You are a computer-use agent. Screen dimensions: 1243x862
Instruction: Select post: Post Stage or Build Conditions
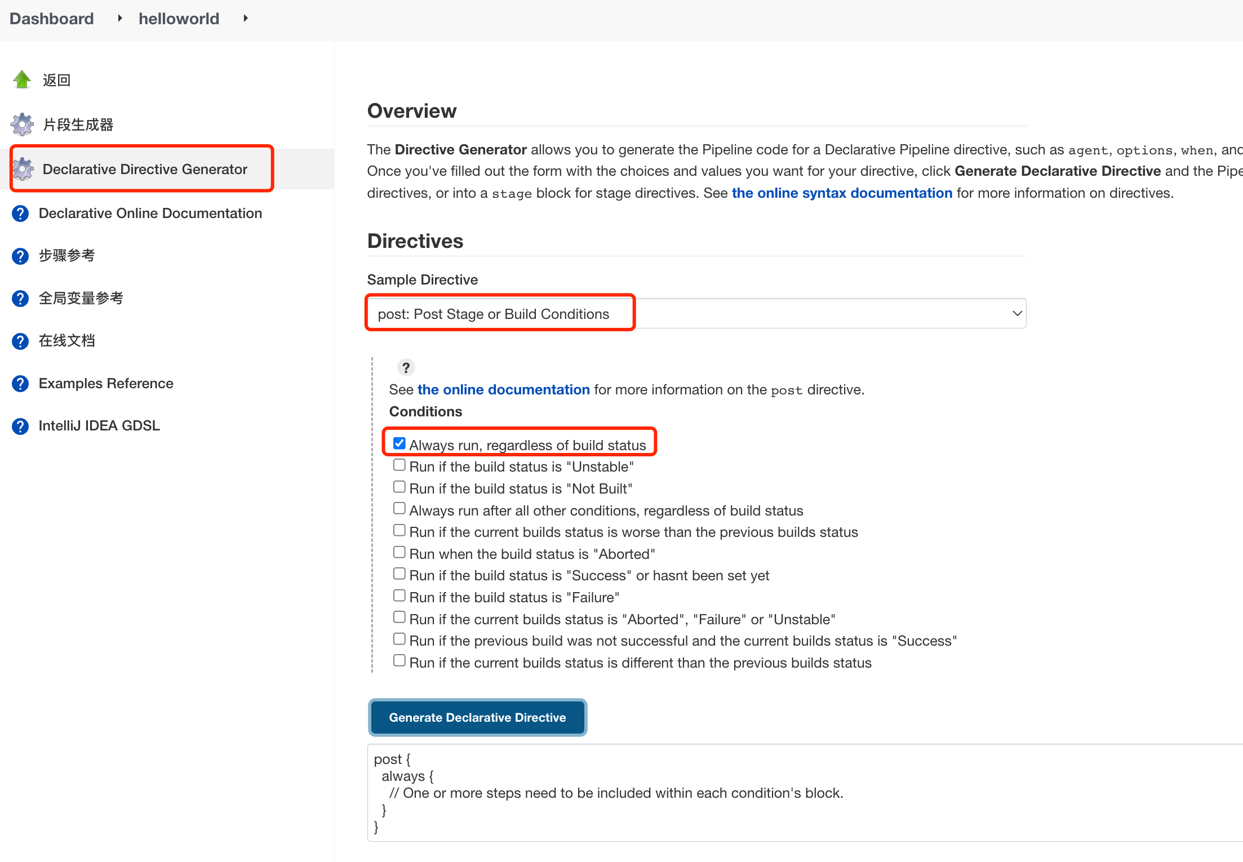coord(697,313)
